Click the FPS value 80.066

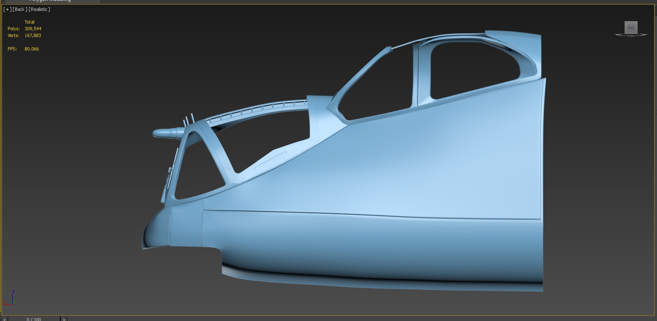click(32, 49)
